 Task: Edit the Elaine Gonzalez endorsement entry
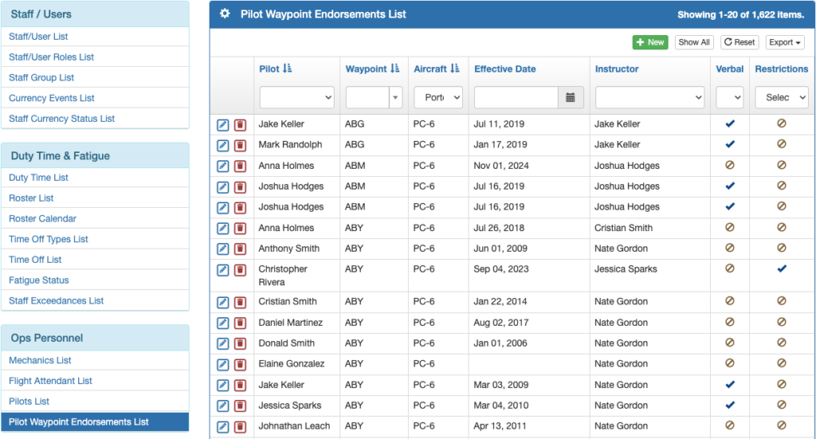(x=223, y=364)
